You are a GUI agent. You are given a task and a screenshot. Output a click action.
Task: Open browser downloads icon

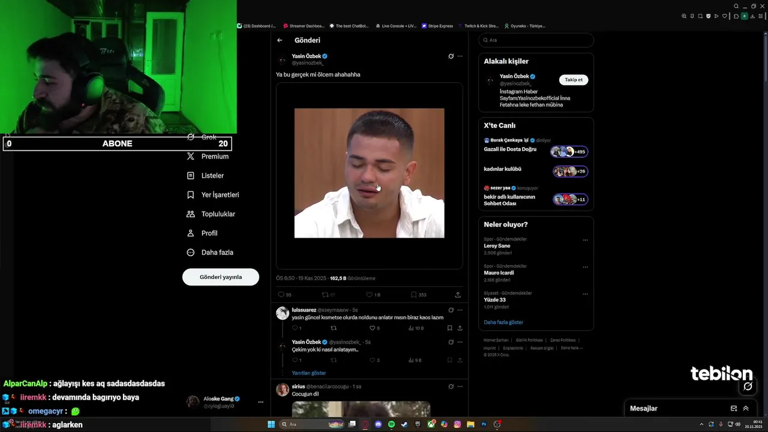(752, 16)
